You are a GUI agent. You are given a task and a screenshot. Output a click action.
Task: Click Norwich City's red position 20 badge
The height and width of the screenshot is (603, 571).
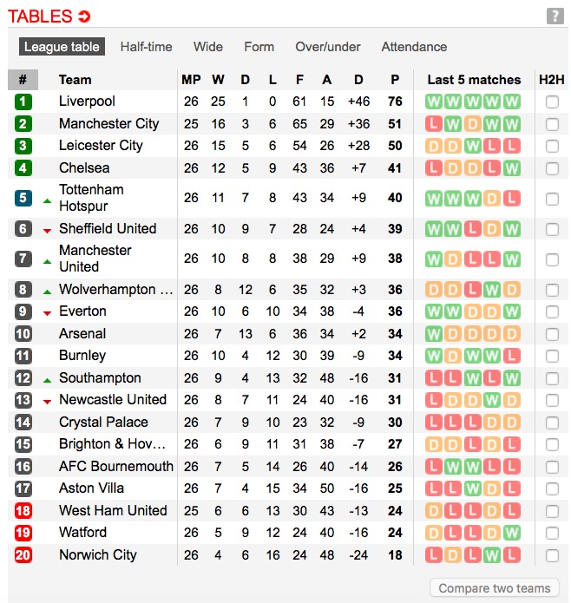(x=23, y=555)
